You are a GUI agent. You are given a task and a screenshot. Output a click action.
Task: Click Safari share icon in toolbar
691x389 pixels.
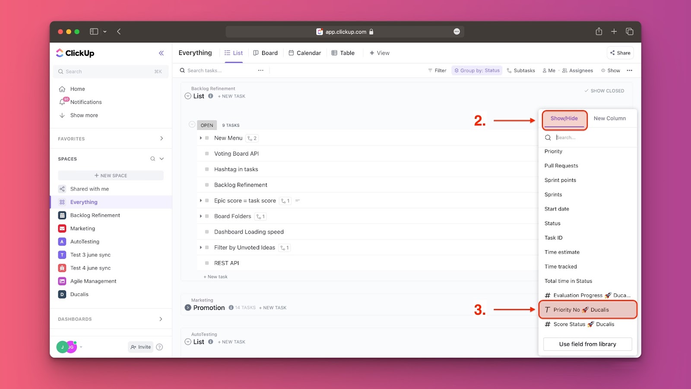coord(599,32)
